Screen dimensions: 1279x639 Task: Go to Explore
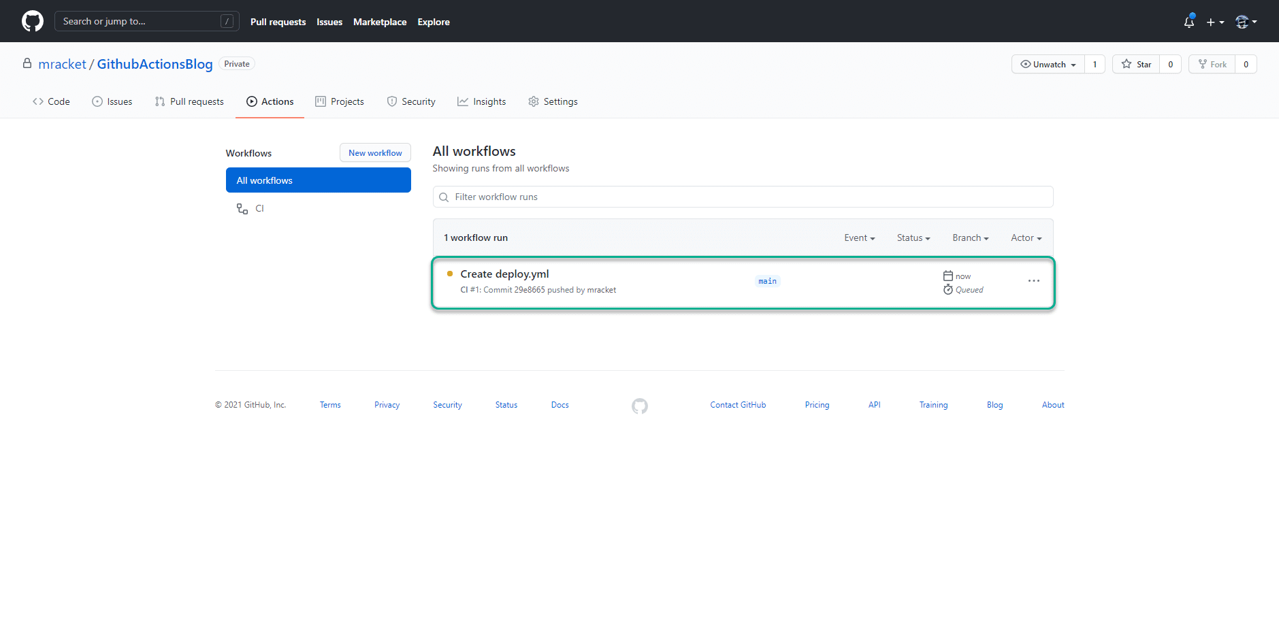434,22
